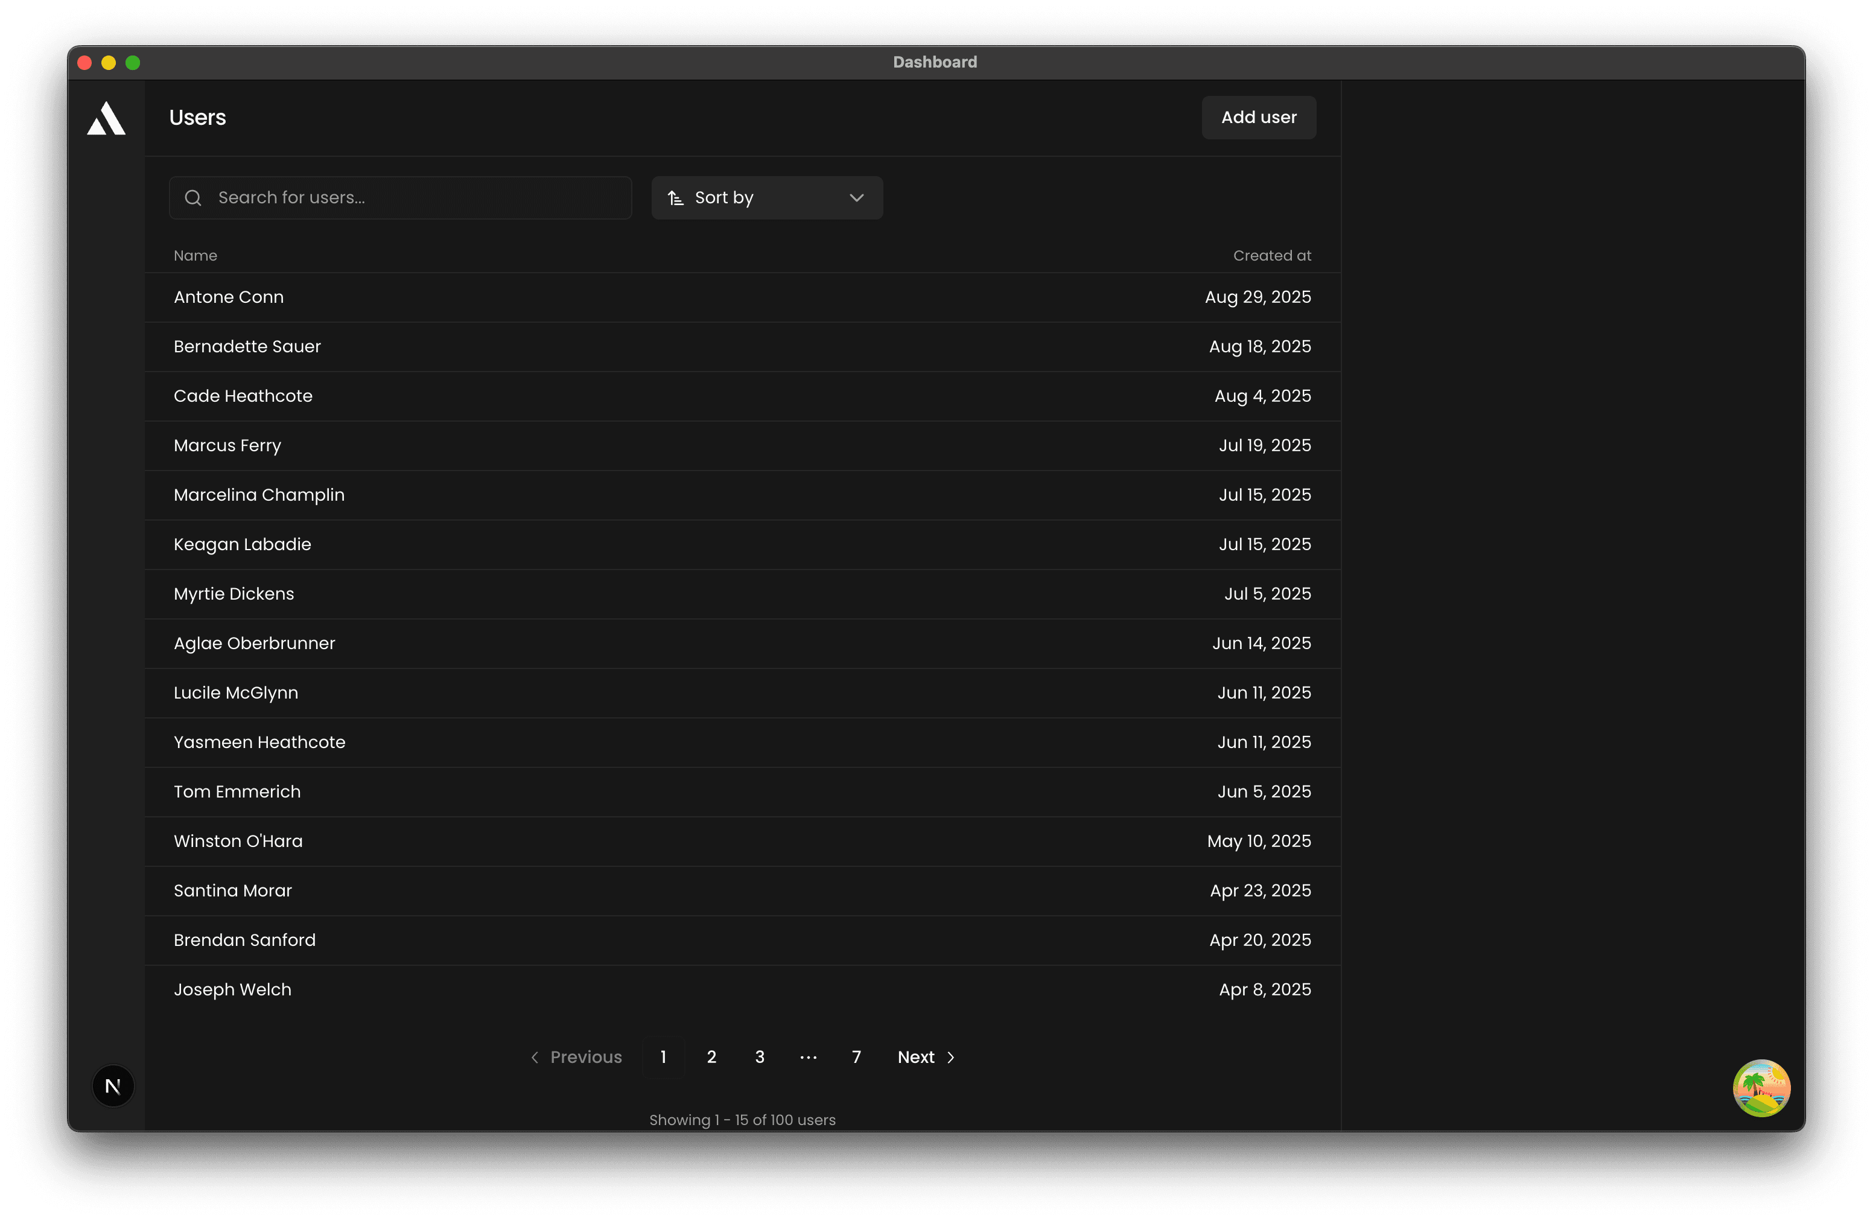This screenshot has width=1873, height=1221.
Task: Open the Winston O'Hara row
Action: coord(743,843)
